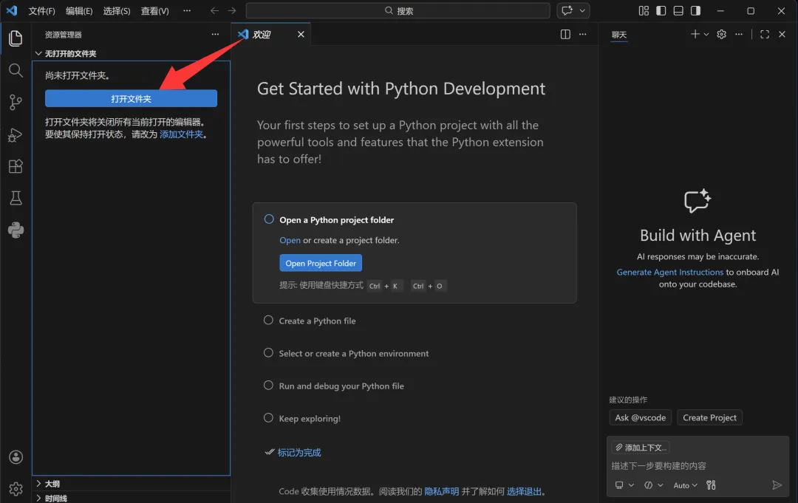Open the 选择(S) menu
This screenshot has width=798, height=503.
pos(117,10)
